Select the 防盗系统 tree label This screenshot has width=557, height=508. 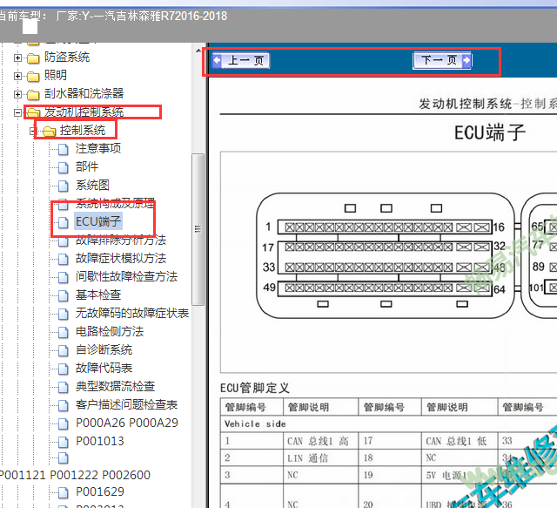[67, 58]
